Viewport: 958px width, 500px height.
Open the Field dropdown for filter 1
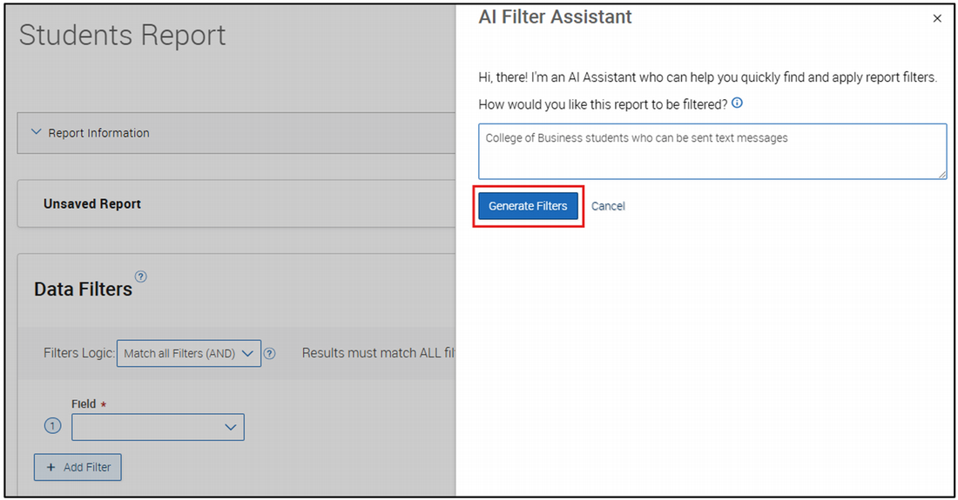pos(158,427)
